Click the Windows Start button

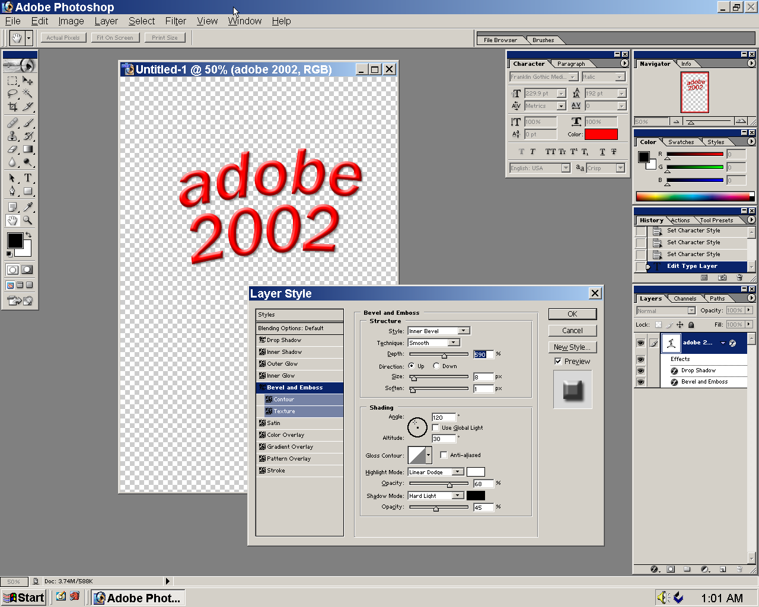pyautogui.click(x=24, y=598)
